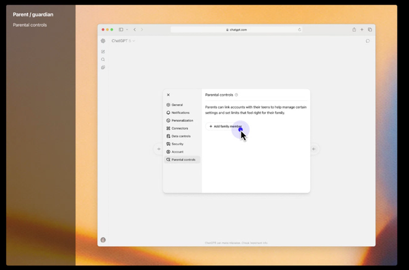Open Security settings section
This screenshot has height=270, width=409.
[182, 144]
